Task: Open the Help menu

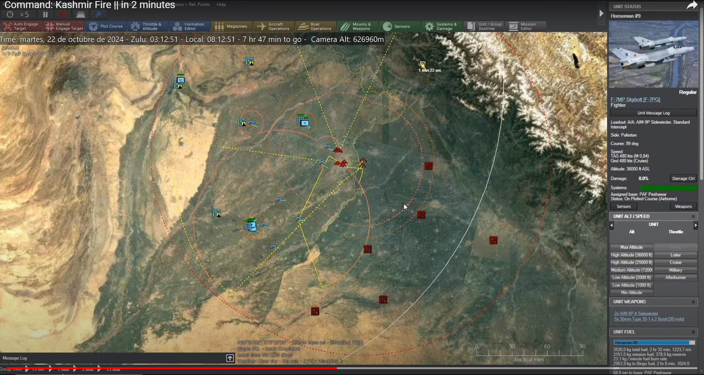Action: click(x=221, y=4)
